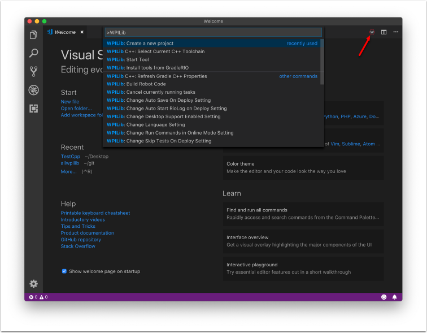The image size is (427, 333).
Task: Select WPILib: Create a new project
Action: tap(150, 44)
